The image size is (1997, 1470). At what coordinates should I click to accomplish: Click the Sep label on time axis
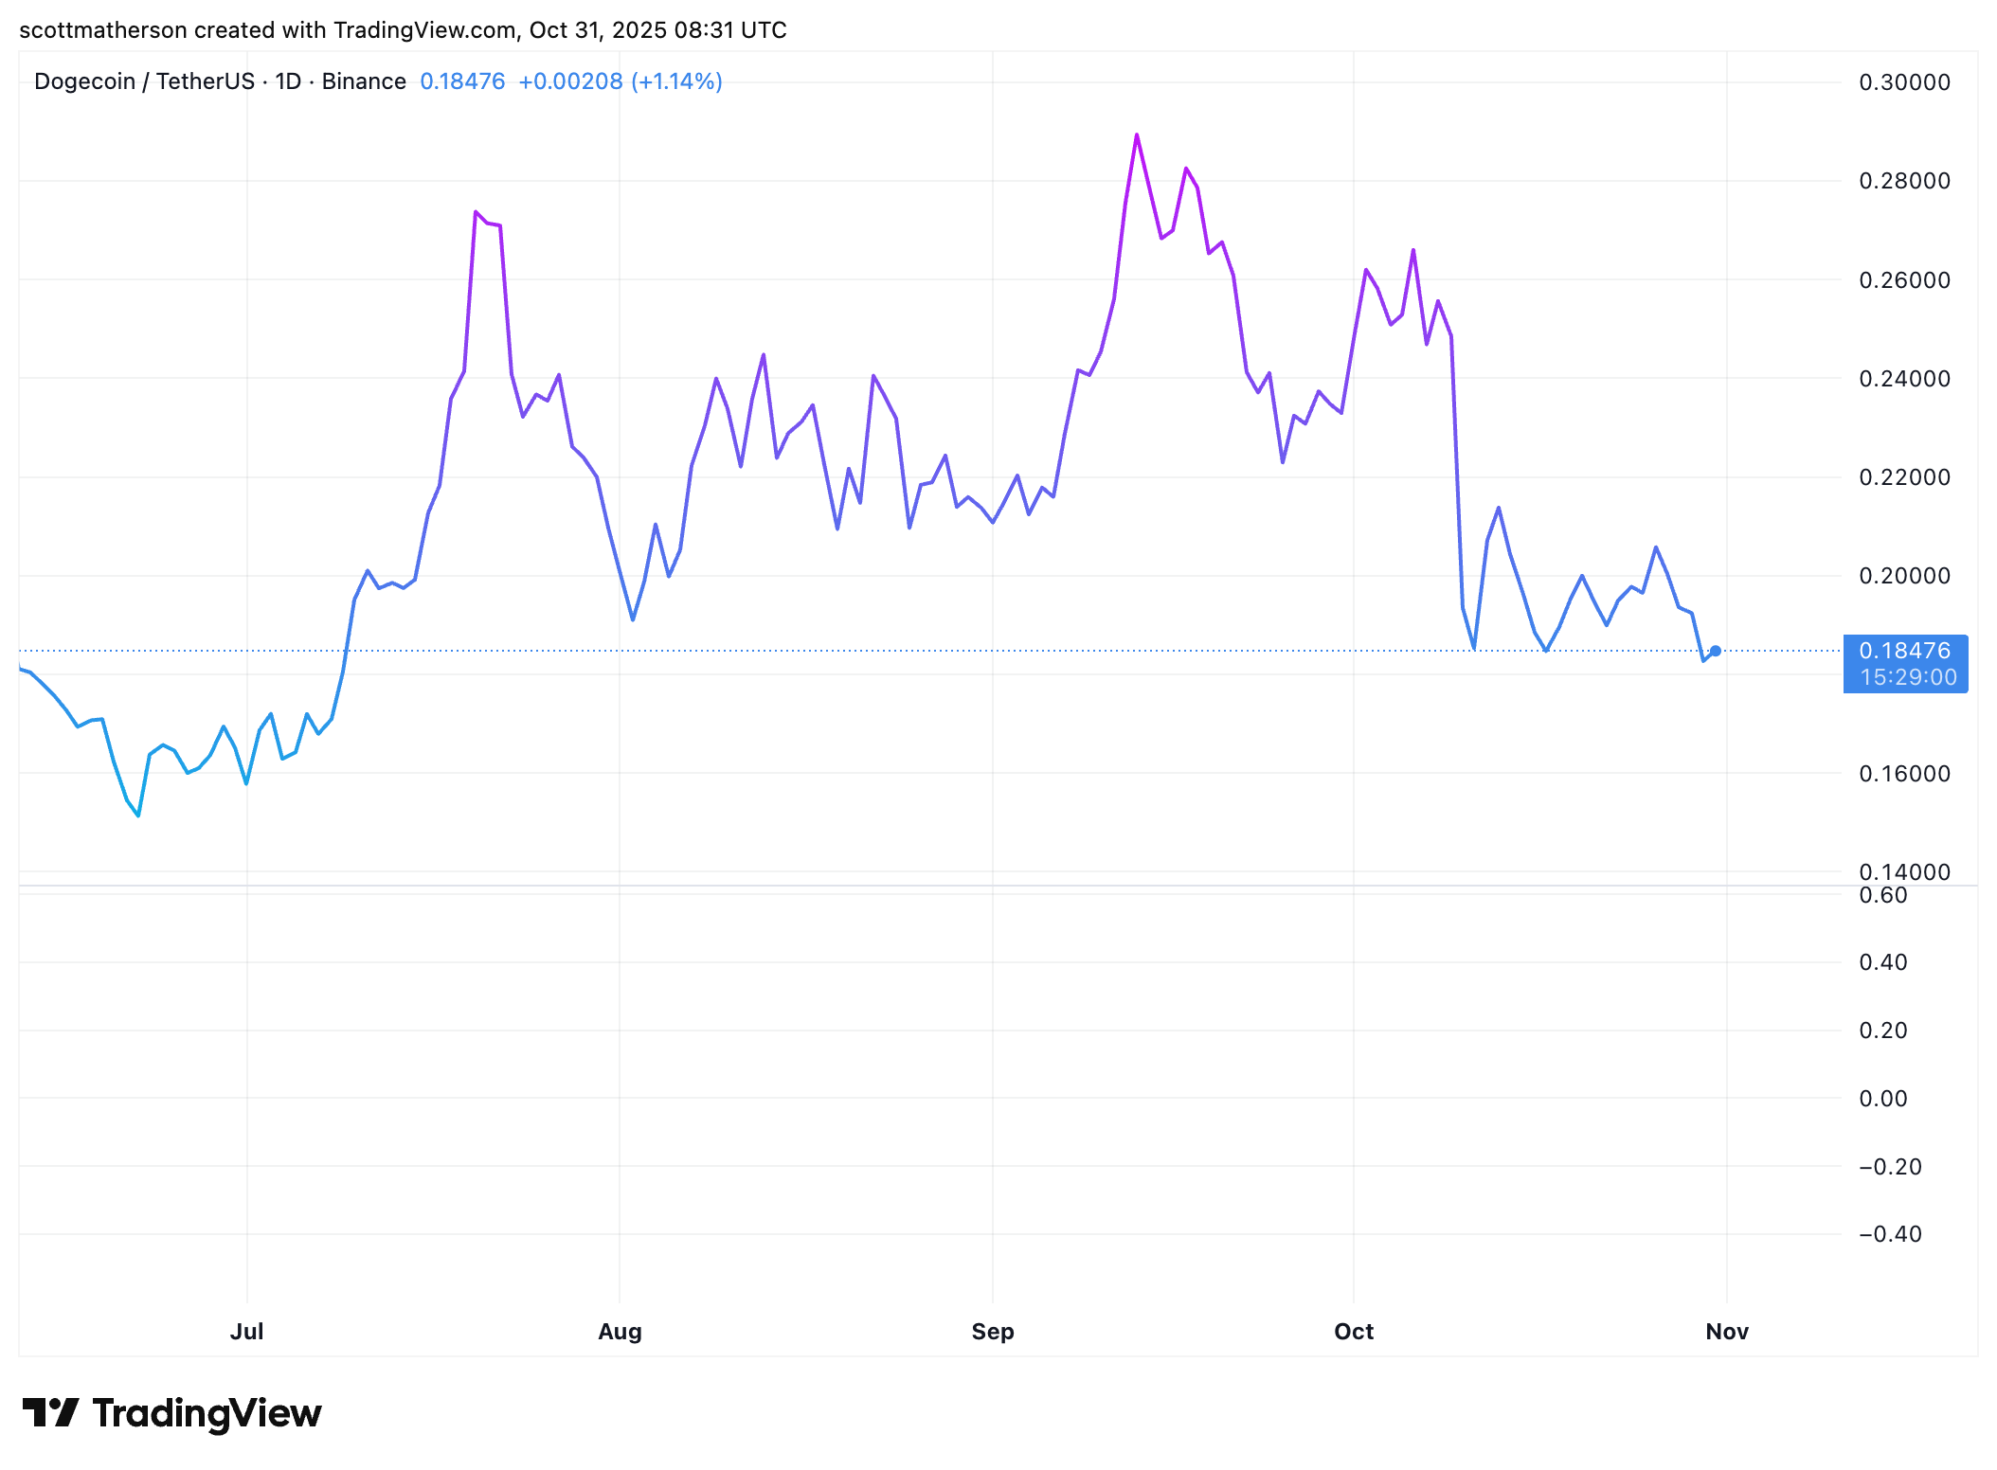pyautogui.click(x=992, y=1331)
